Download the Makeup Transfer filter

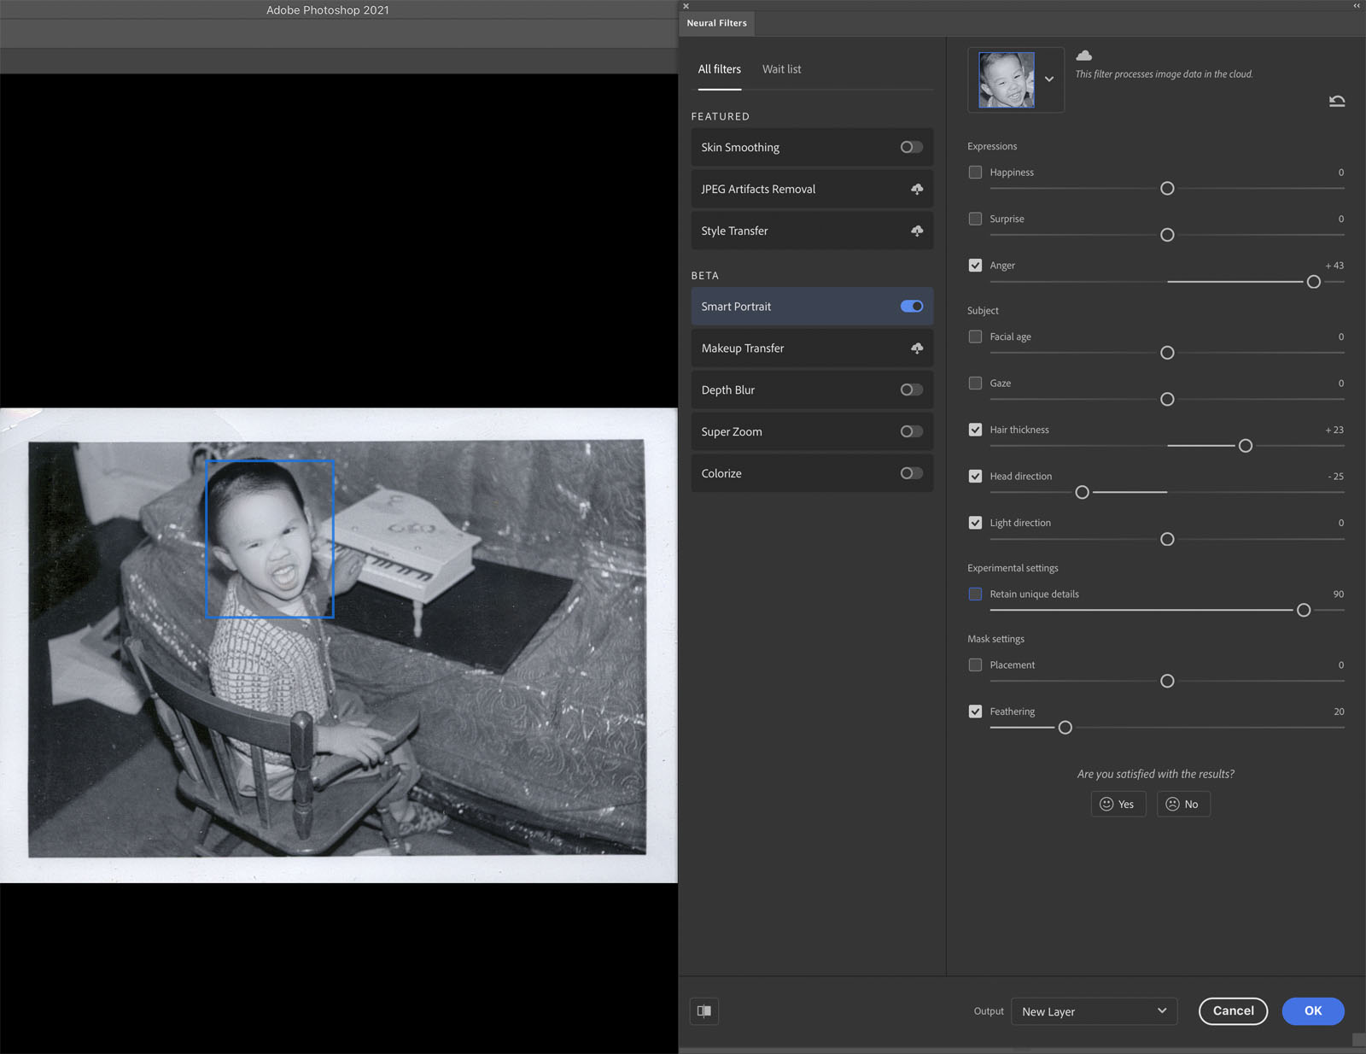point(916,348)
